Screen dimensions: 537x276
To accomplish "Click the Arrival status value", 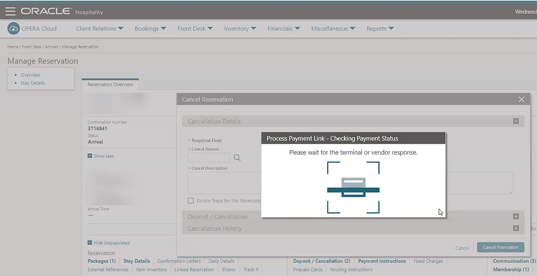I will pyautogui.click(x=95, y=142).
